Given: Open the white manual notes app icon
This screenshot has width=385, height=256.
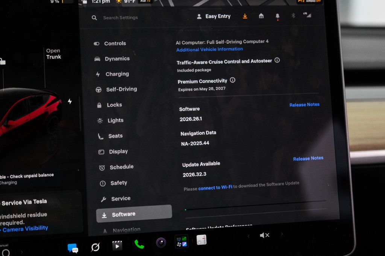Looking at the screenshot, I should (202, 240).
